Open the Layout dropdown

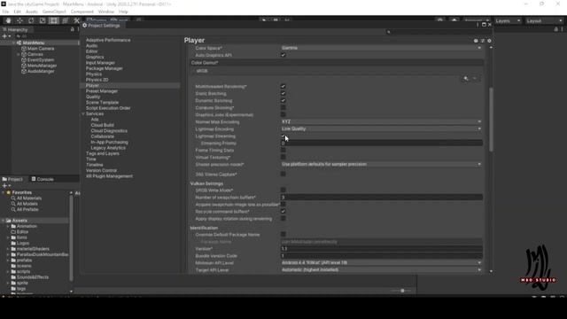click(x=544, y=21)
